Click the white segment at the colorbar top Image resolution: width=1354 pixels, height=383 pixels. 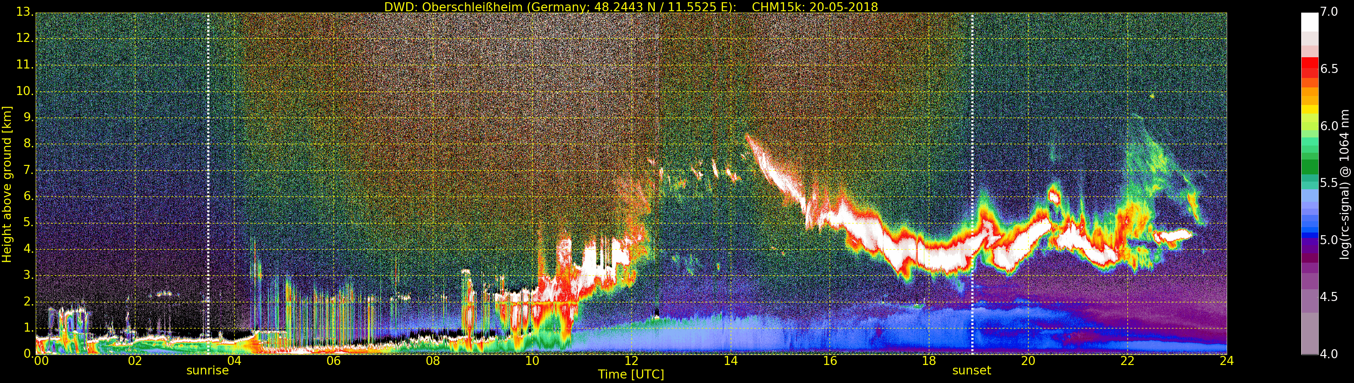(x=1309, y=22)
